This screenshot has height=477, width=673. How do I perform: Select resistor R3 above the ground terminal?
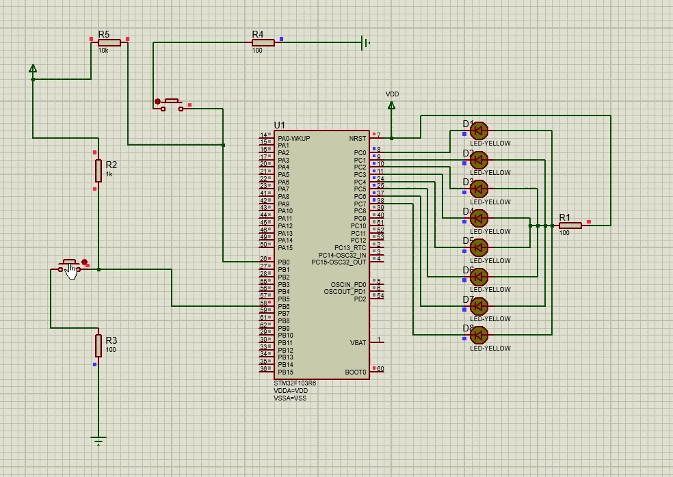point(98,345)
